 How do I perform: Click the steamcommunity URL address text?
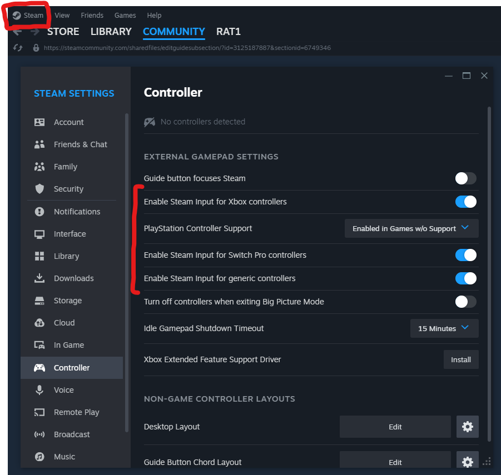(187, 48)
